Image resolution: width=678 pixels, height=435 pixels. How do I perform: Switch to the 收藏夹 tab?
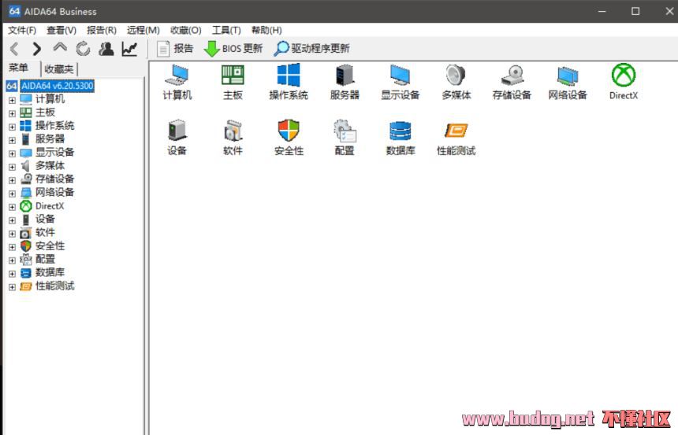(59, 69)
